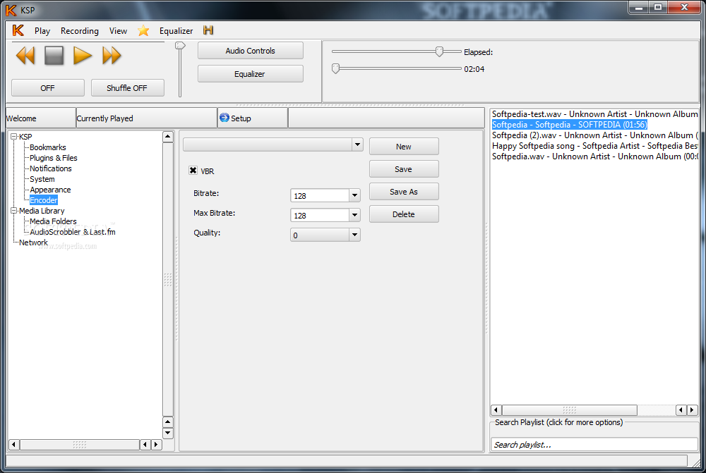Select Bookmarks in the settings tree

click(x=48, y=147)
